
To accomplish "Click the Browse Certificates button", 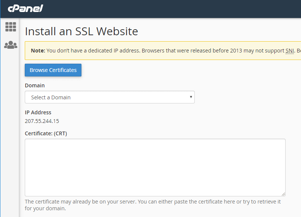I will pyautogui.click(x=53, y=70).
